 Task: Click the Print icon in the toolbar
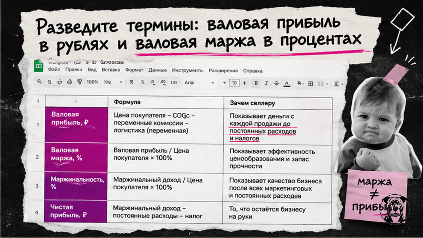coord(69,82)
